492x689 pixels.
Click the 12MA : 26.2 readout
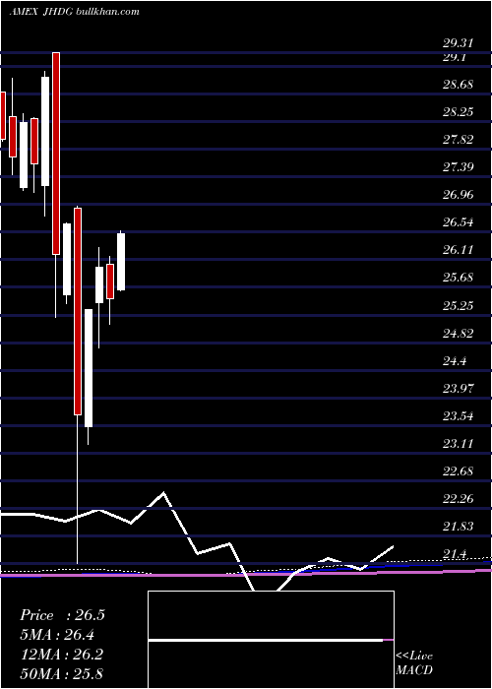(61, 655)
